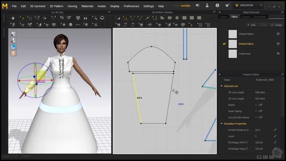Select the Edit Pattern tool highlighted in 2D toolbar
This screenshot has height=161, width=286.
tap(125, 18)
